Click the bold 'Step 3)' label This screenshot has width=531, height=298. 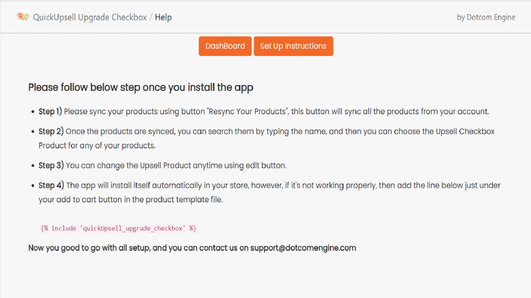coord(51,166)
